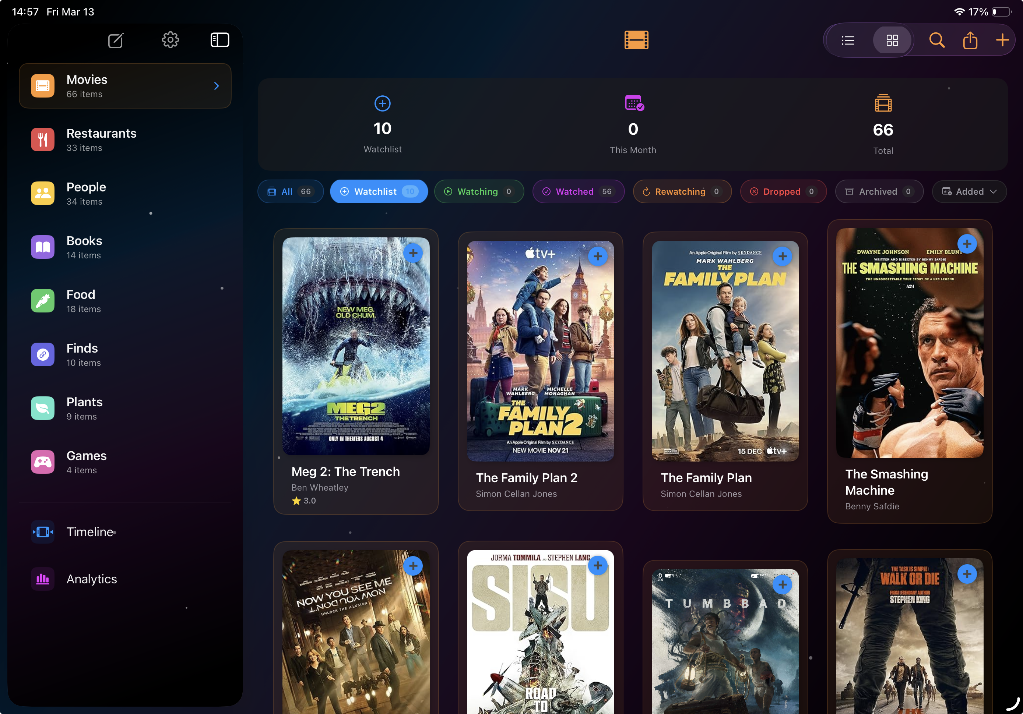Select the Watching filter tab
The width and height of the screenshot is (1023, 714).
(479, 191)
